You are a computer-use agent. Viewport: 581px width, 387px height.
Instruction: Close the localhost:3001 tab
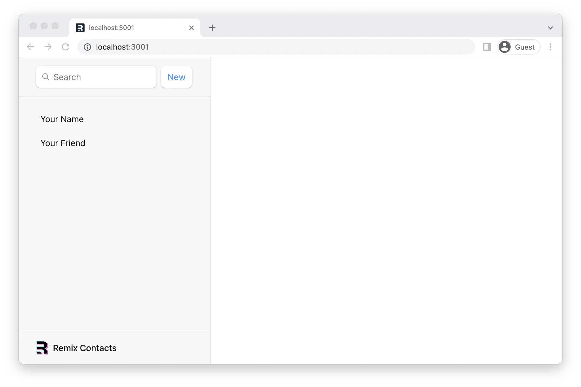pyautogui.click(x=191, y=28)
